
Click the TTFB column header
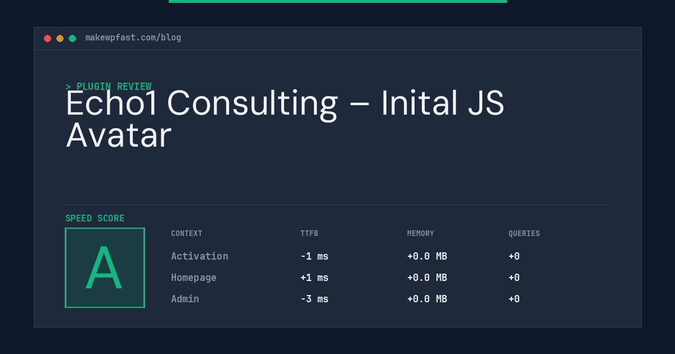click(309, 234)
